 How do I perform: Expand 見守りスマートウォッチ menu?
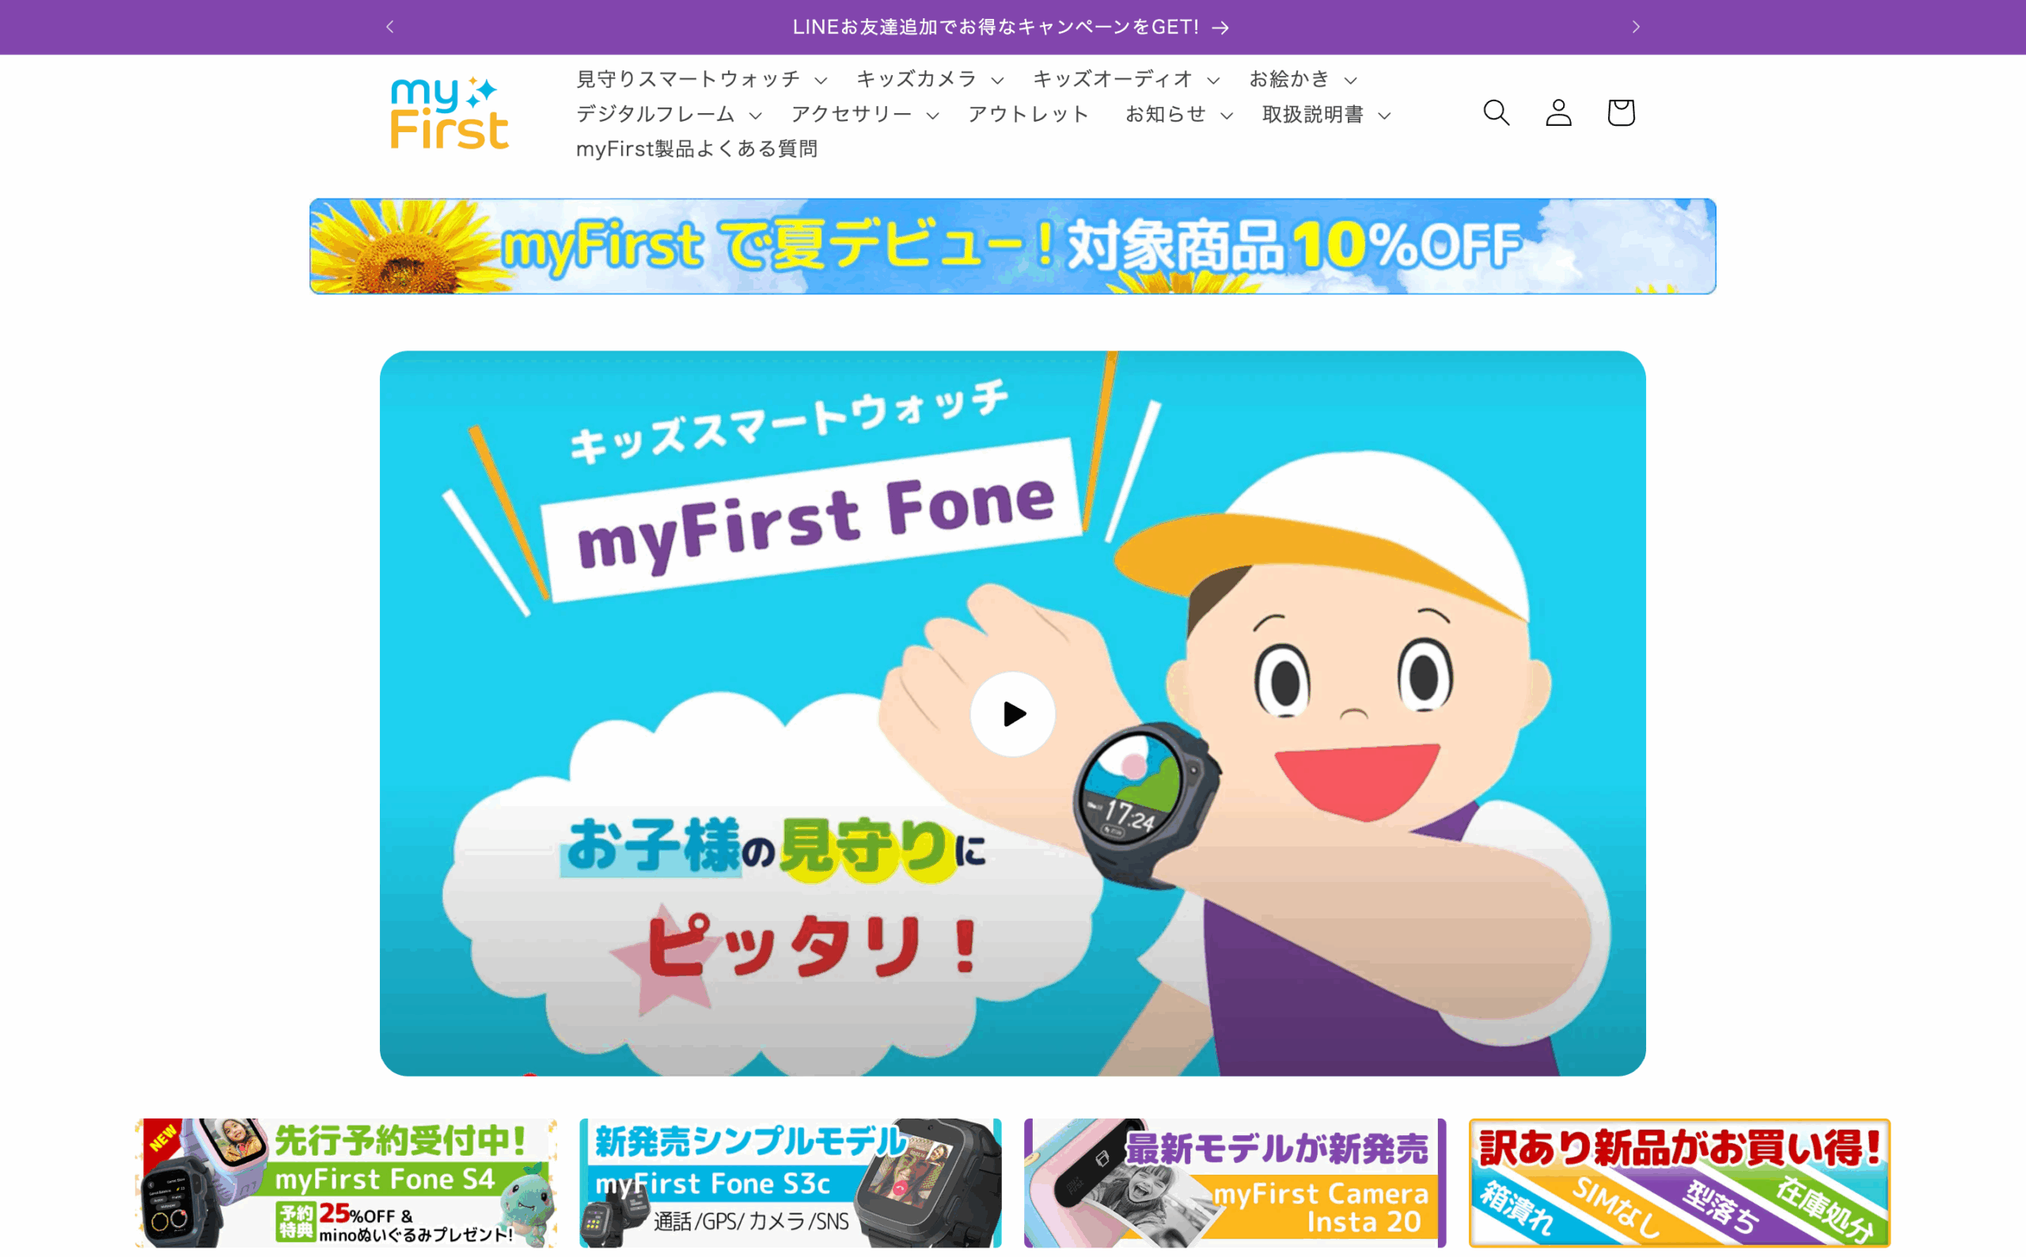(x=701, y=79)
